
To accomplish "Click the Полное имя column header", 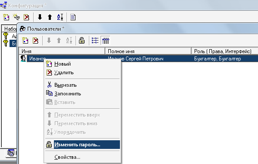I will pyautogui.click(x=148, y=51).
